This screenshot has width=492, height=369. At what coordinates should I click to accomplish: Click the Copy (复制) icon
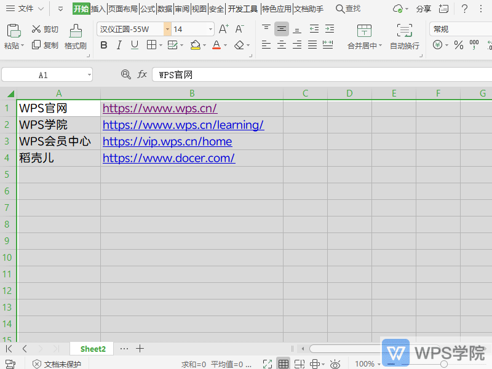35,44
